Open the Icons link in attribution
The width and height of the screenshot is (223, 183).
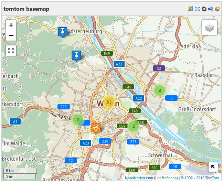coord(172,178)
